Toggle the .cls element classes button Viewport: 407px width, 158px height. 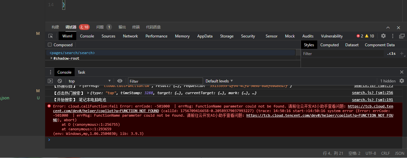click(391, 53)
